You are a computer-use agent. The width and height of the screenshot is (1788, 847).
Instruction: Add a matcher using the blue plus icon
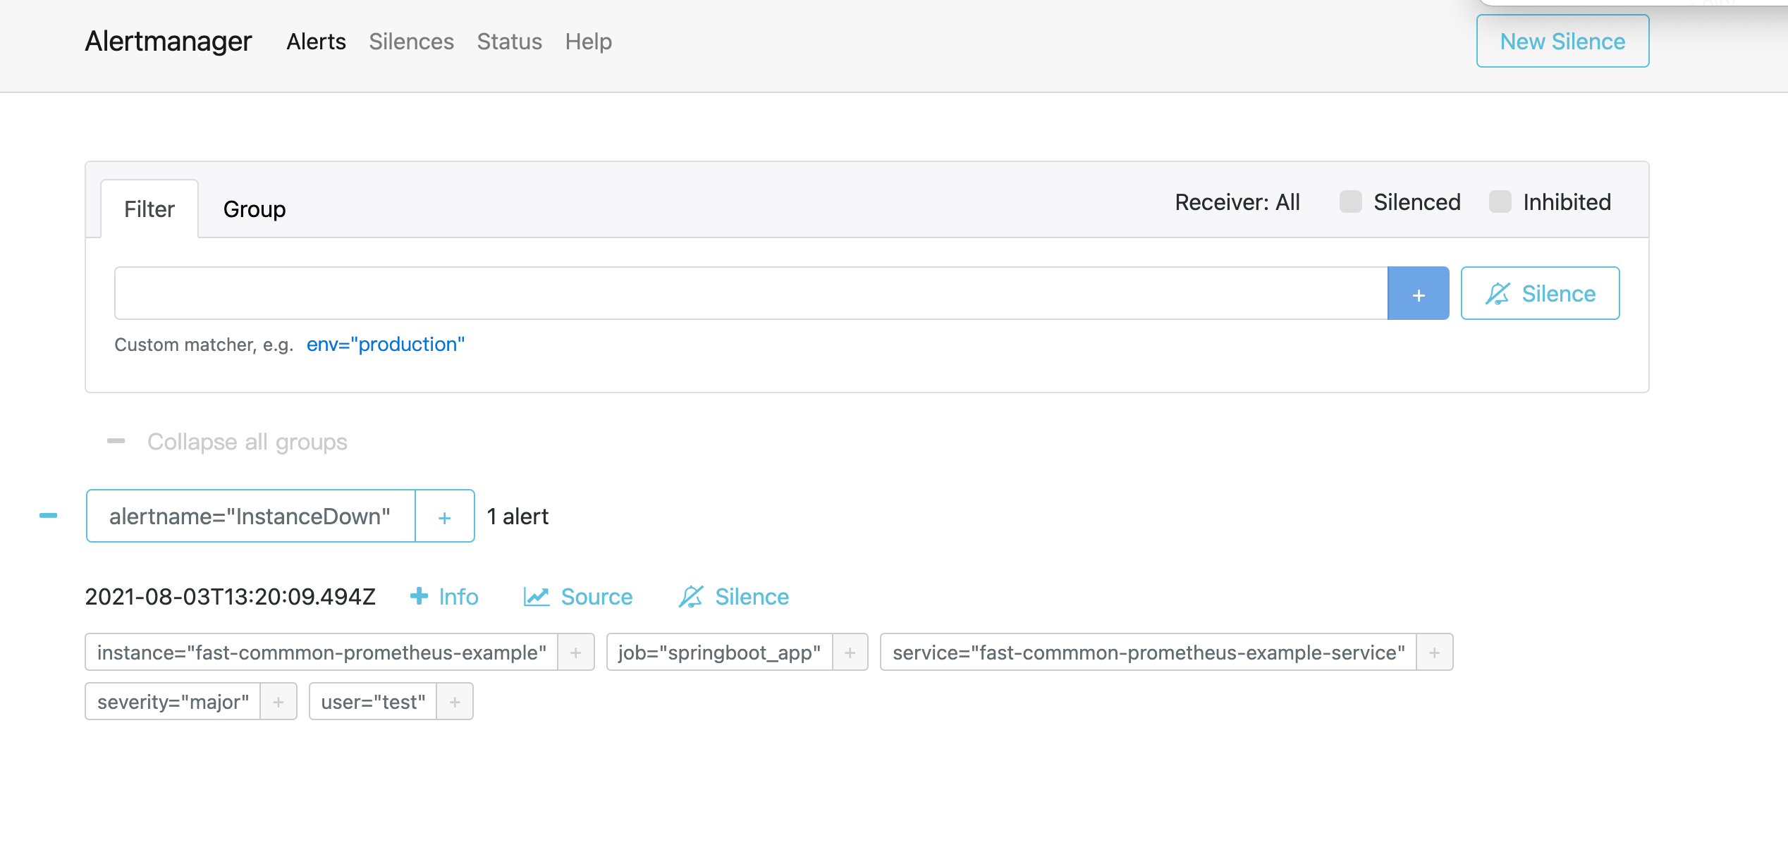tap(1418, 293)
